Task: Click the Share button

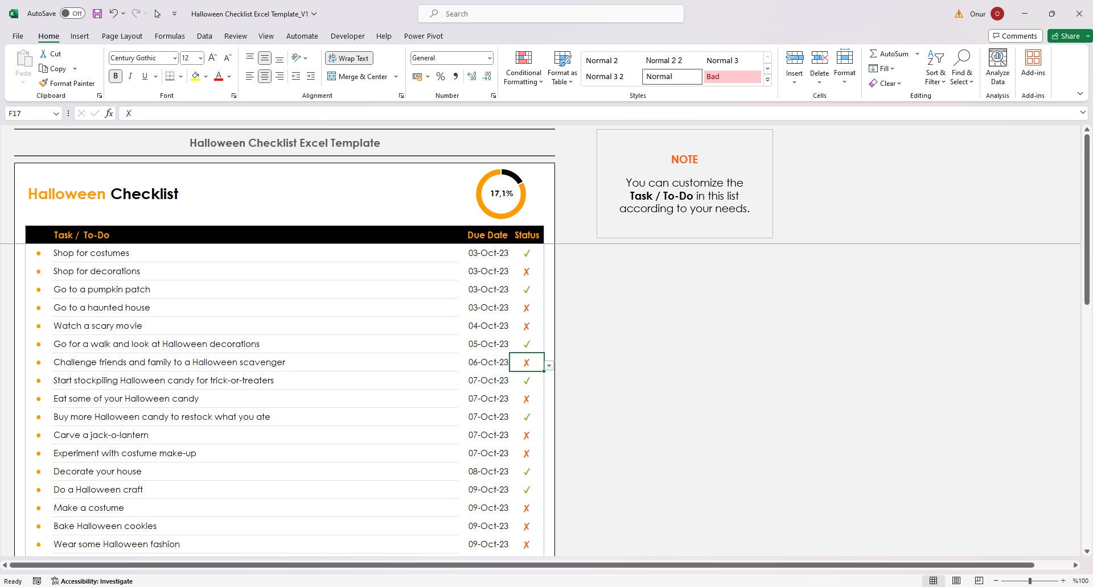Action: coord(1067,35)
